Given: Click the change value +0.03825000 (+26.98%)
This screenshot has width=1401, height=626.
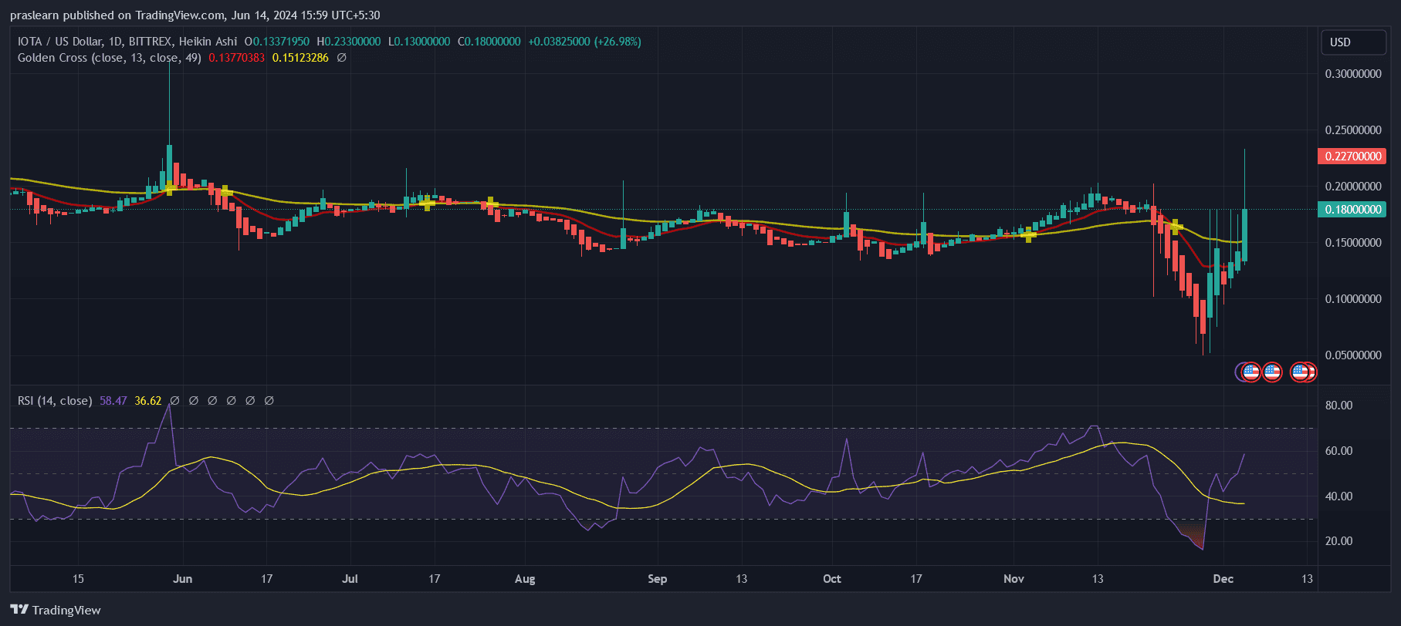Looking at the screenshot, I should coord(584,42).
